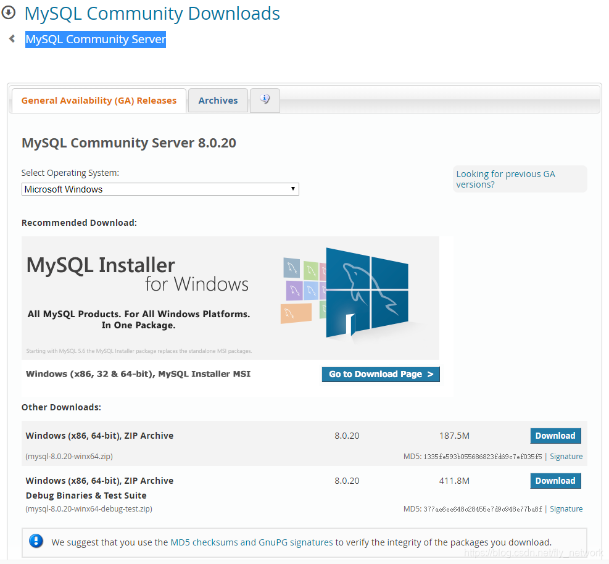Click the Debug Binaries & Test Suite label
This screenshot has width=609, height=564.
tap(86, 496)
